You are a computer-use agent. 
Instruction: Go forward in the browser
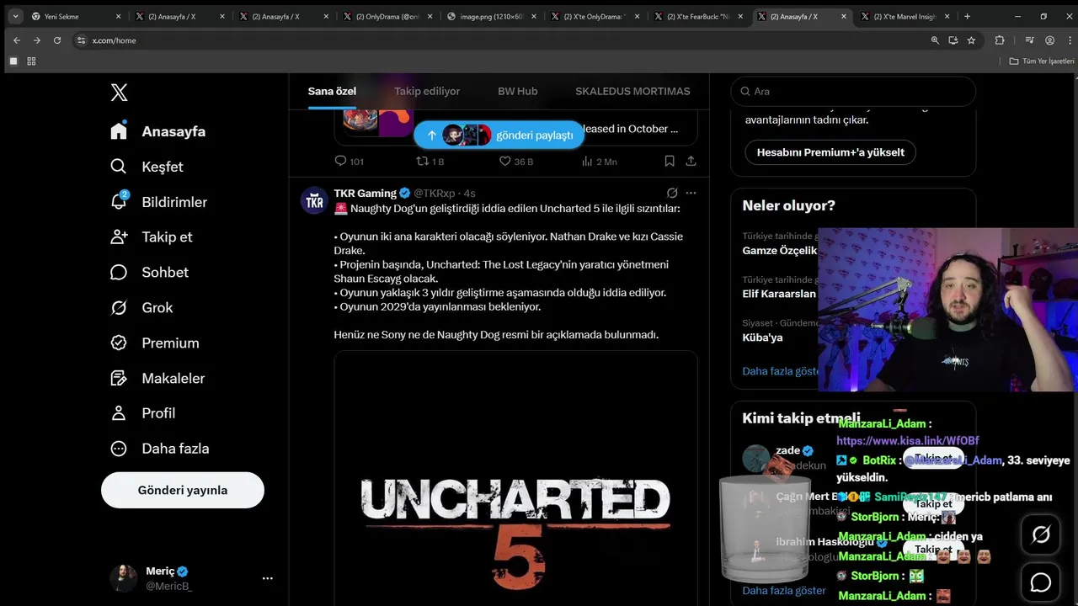click(x=37, y=40)
